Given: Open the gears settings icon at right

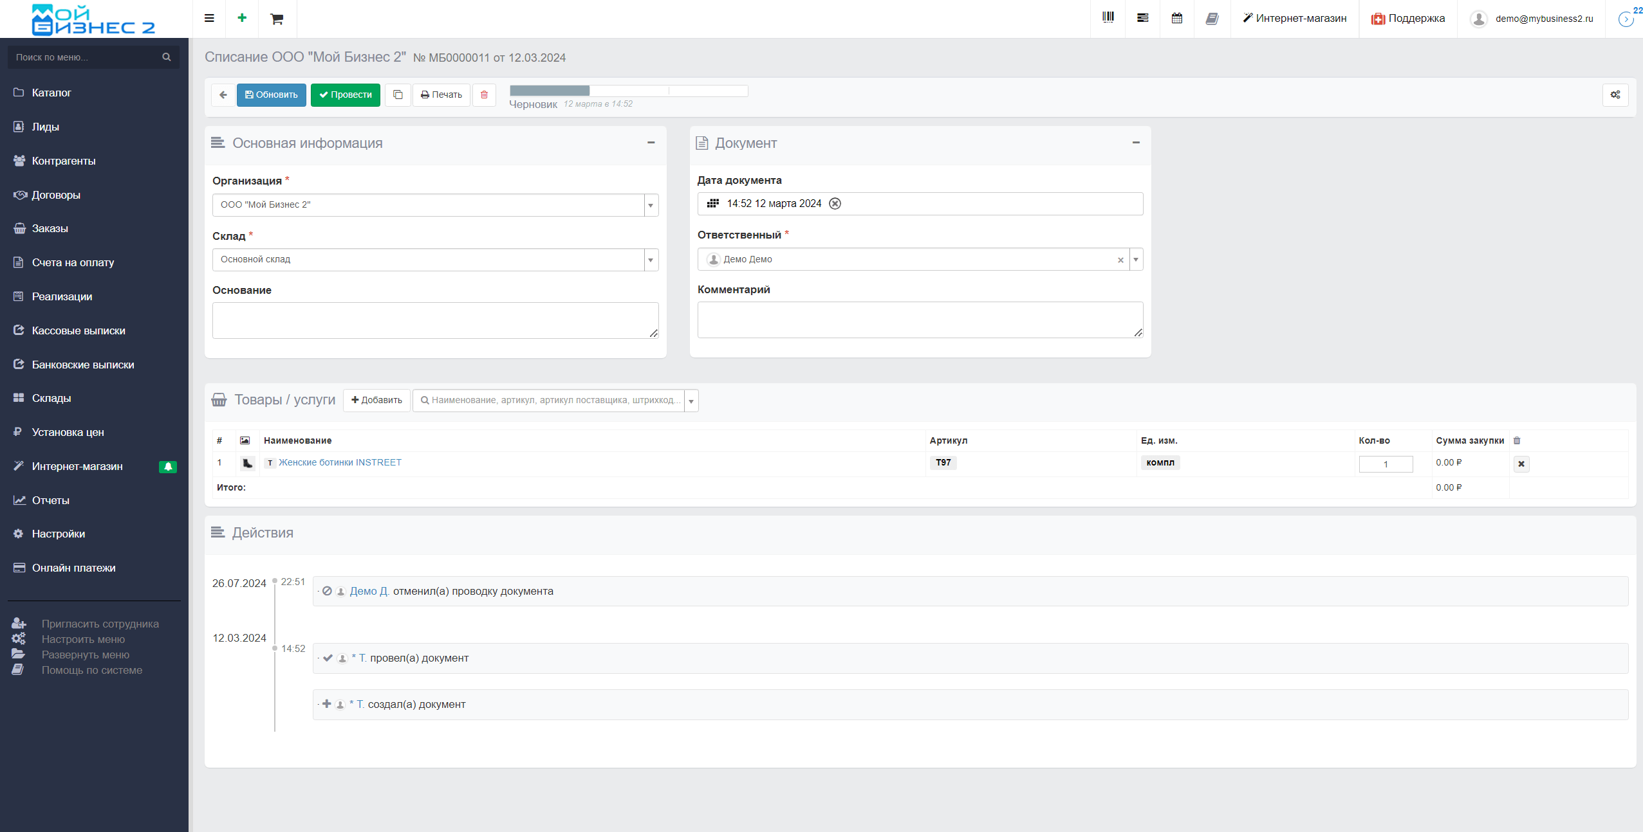Looking at the screenshot, I should (x=1615, y=95).
